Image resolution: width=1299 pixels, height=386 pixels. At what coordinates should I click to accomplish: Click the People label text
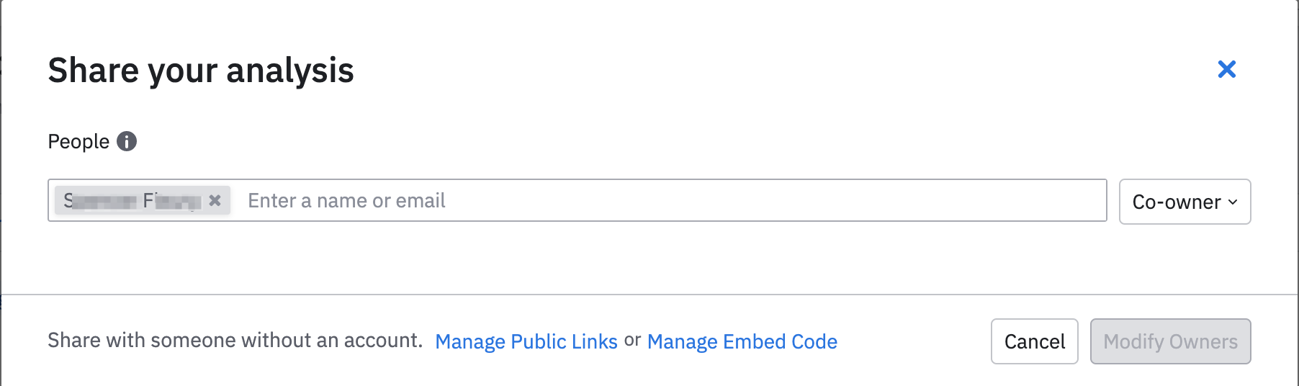(x=78, y=141)
